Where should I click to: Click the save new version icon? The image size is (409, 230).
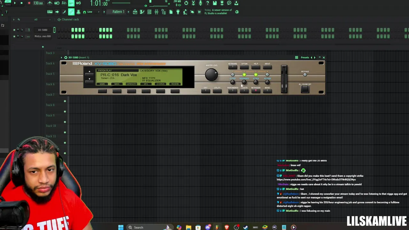[222, 3]
